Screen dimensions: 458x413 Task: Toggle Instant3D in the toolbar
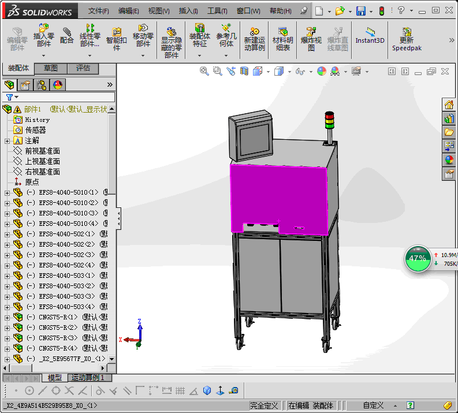pos(370,36)
